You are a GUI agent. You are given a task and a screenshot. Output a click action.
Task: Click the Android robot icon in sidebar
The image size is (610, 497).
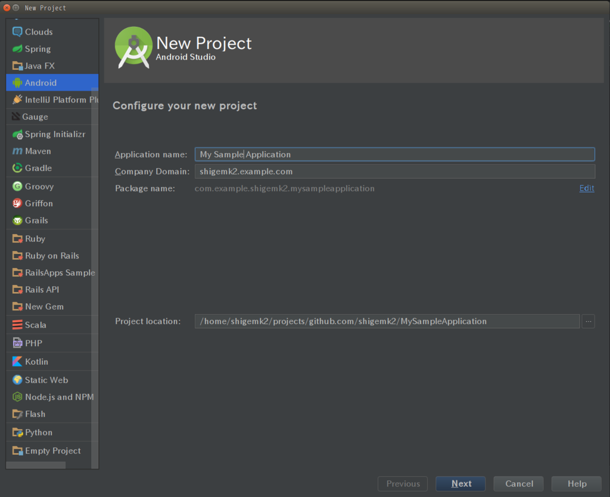pos(17,82)
